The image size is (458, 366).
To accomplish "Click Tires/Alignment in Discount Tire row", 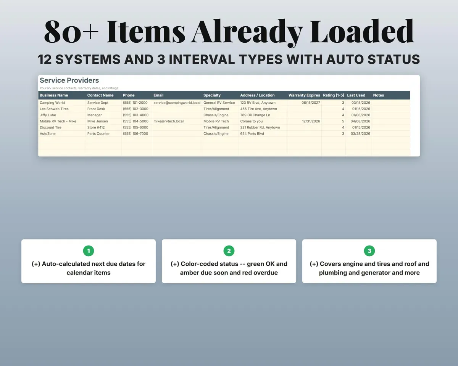I will [x=220, y=127].
